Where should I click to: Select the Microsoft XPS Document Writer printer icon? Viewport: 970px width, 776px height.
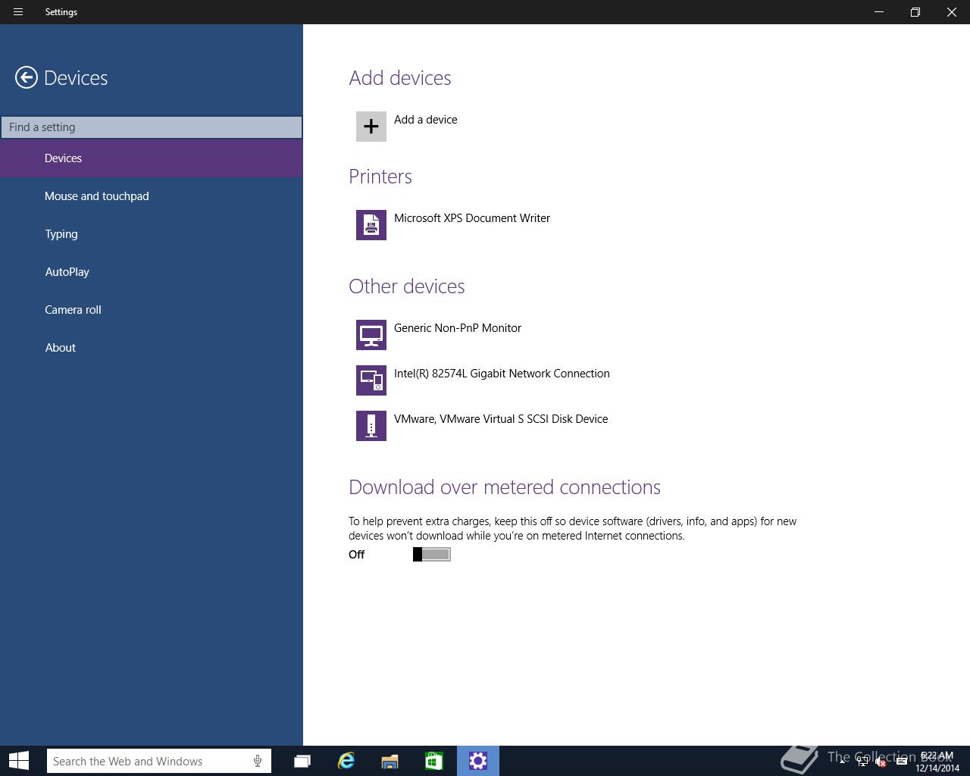click(371, 225)
